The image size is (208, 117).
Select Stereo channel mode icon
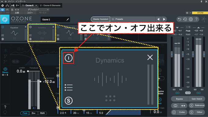[x=5, y=69]
